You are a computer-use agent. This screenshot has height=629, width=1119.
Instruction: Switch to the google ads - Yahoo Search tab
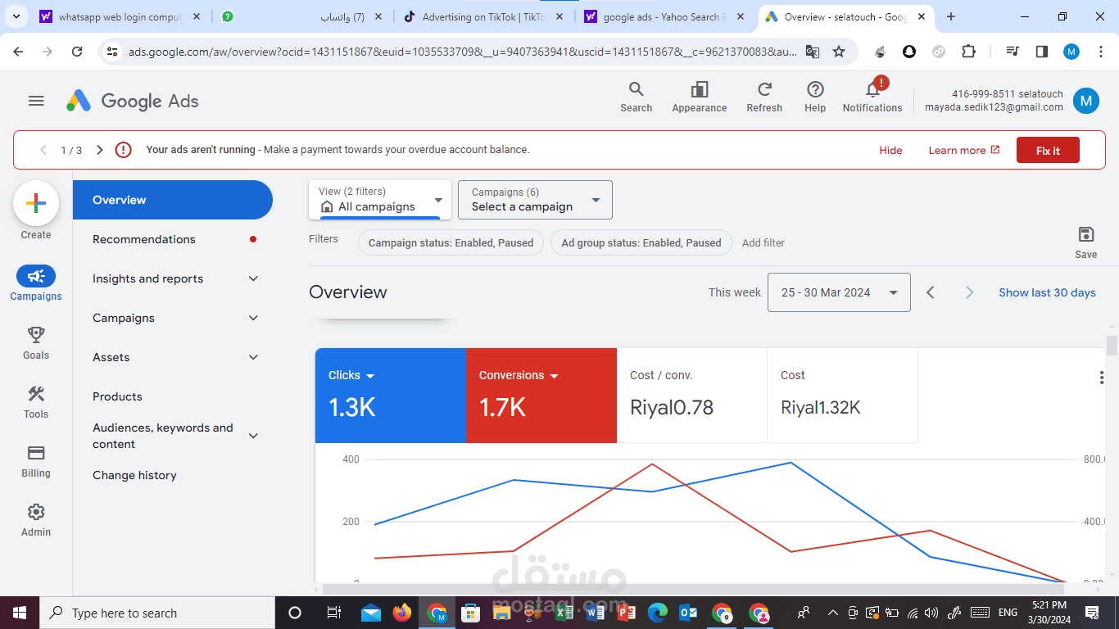click(666, 16)
